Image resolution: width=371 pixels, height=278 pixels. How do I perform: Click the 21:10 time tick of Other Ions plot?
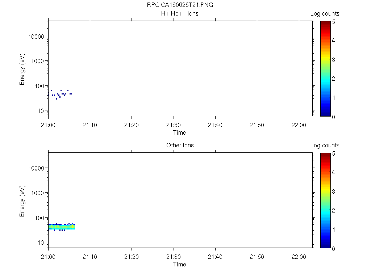[x=90, y=257]
